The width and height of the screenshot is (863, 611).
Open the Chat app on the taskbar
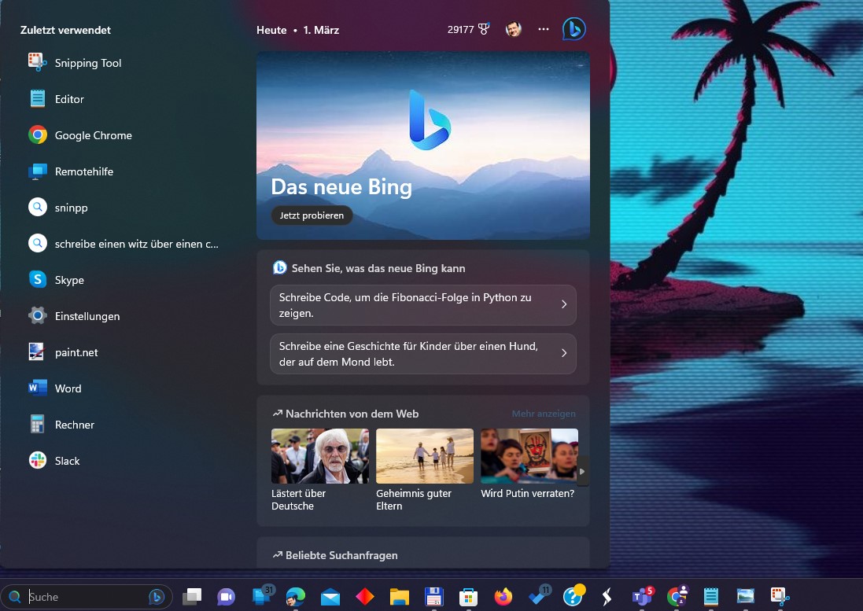[227, 597]
